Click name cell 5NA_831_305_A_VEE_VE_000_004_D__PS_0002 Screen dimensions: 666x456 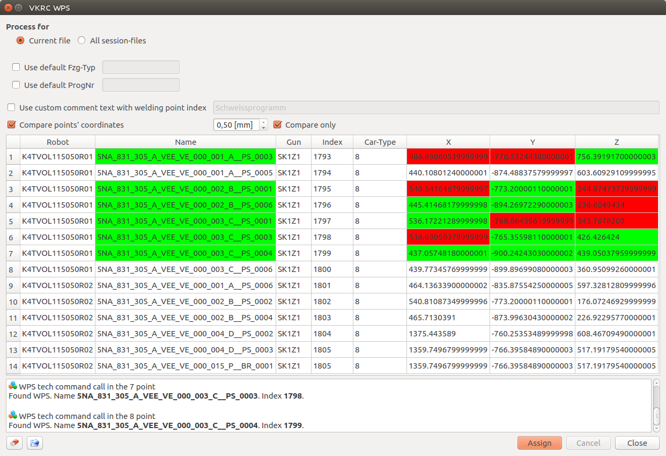point(186,334)
